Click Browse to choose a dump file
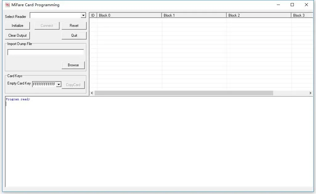 [x=73, y=65]
